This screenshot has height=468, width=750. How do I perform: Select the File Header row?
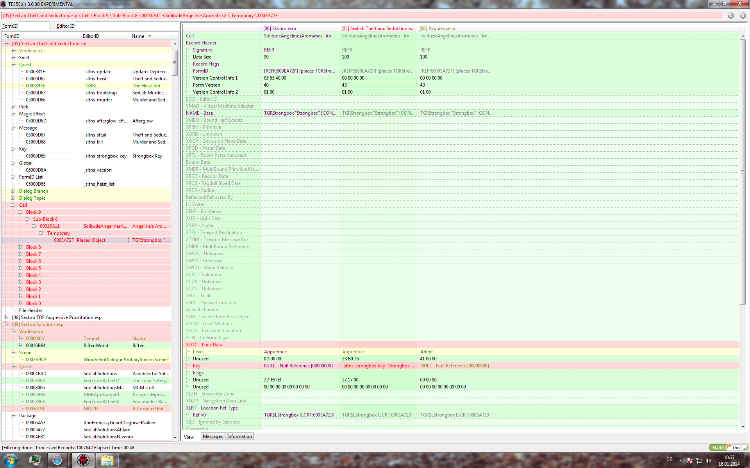click(87, 310)
